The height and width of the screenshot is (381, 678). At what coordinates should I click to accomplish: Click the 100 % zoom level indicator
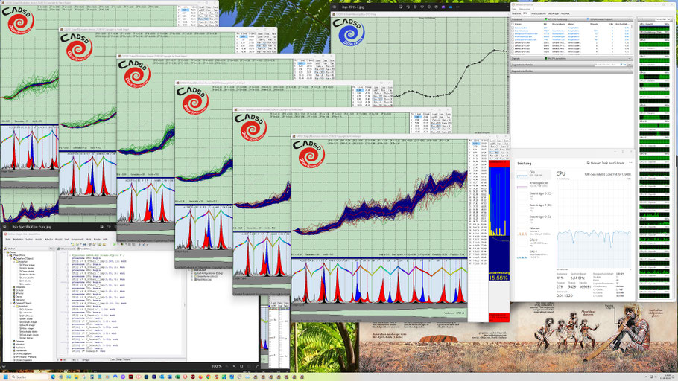pyautogui.click(x=217, y=366)
